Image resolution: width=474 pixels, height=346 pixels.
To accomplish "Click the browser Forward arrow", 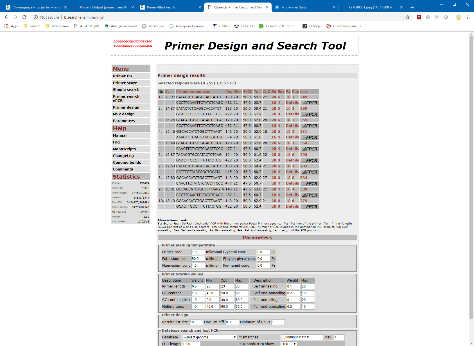I will coord(15,17).
